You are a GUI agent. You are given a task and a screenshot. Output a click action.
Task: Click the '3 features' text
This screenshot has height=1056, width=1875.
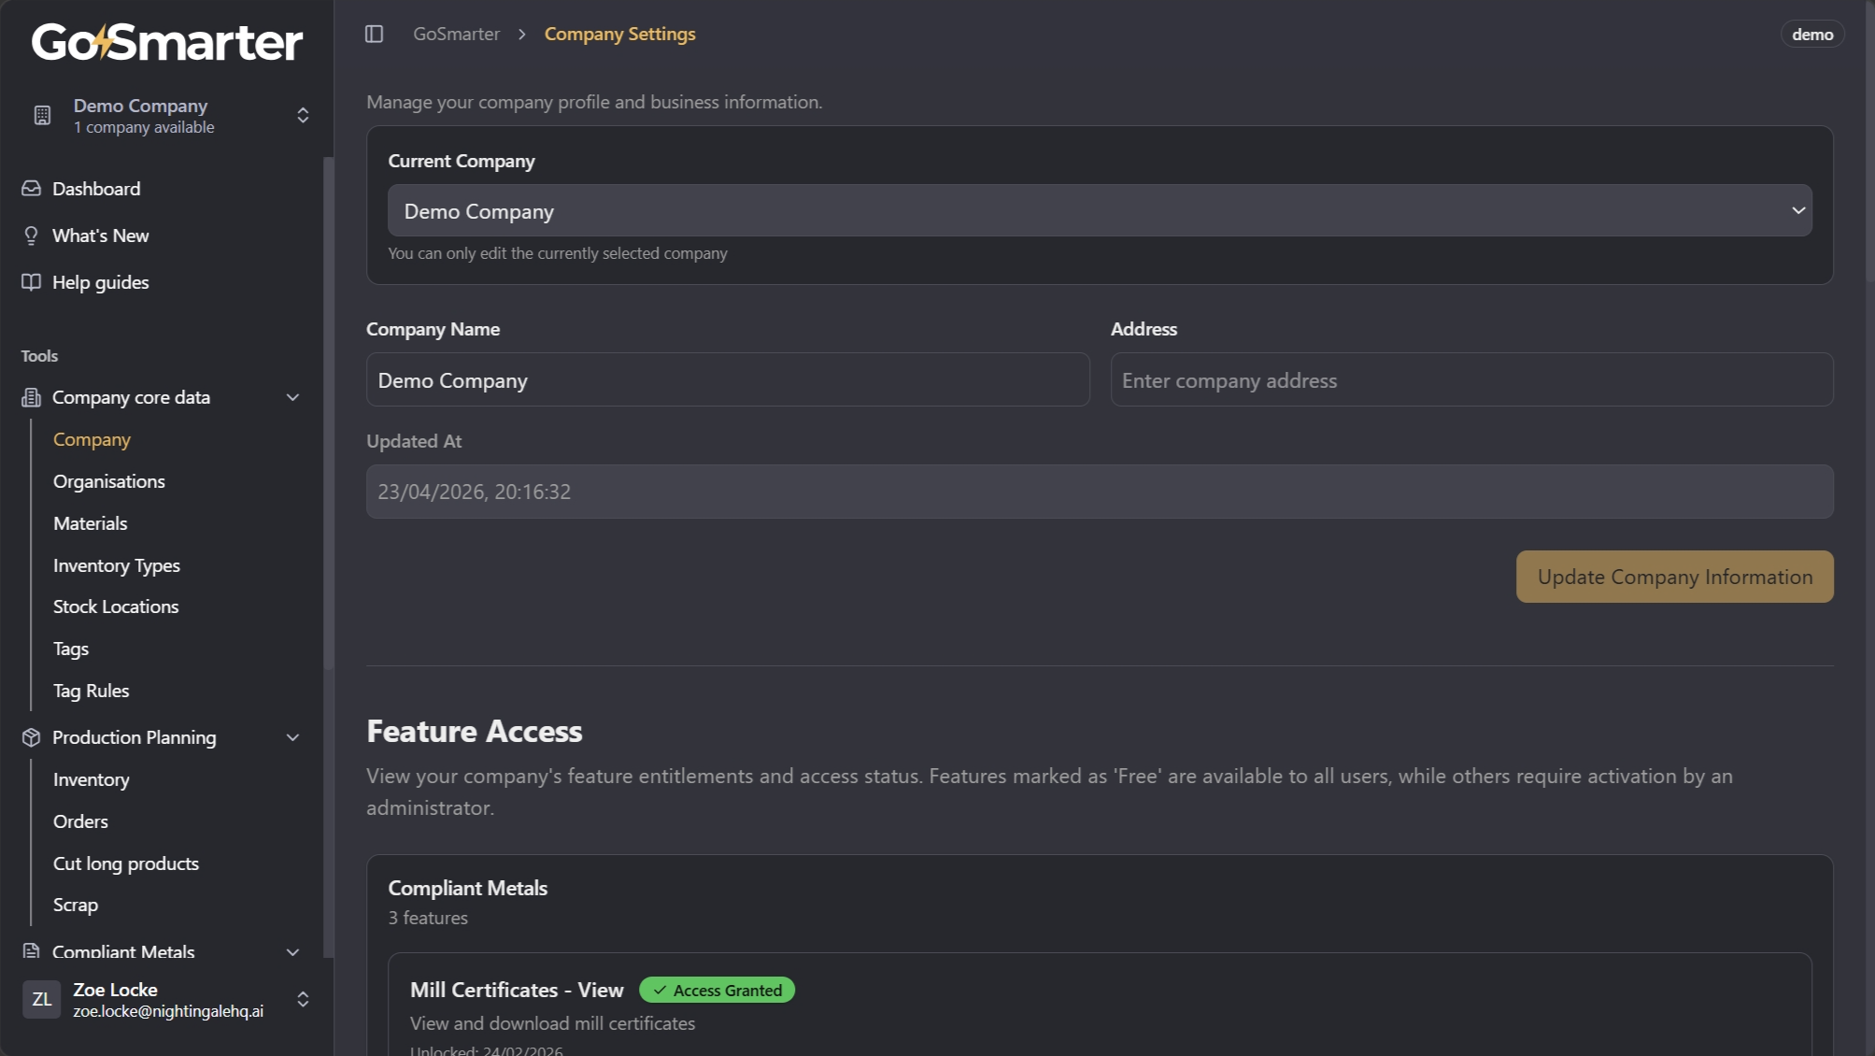tap(428, 918)
